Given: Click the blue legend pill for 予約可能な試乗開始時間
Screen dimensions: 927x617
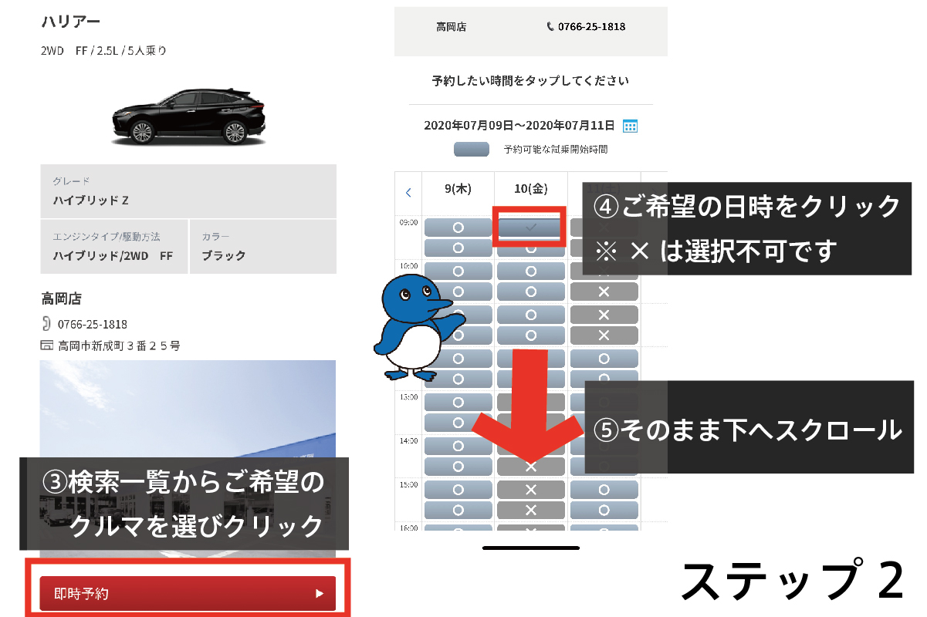Looking at the screenshot, I should tap(471, 149).
